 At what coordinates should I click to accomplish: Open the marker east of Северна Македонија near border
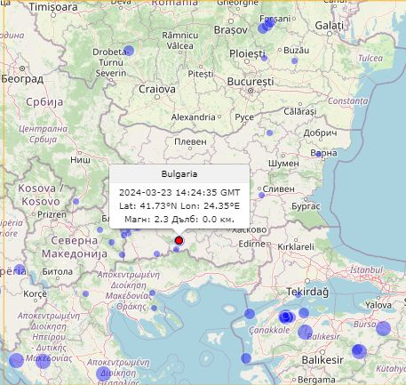pos(122,254)
